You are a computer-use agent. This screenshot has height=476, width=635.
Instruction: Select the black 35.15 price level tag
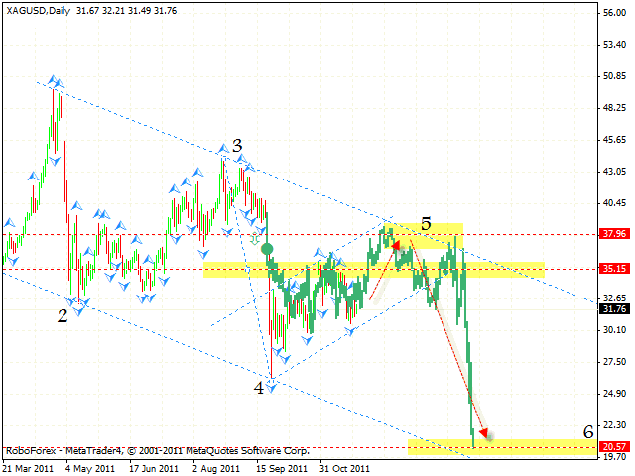tap(615, 269)
